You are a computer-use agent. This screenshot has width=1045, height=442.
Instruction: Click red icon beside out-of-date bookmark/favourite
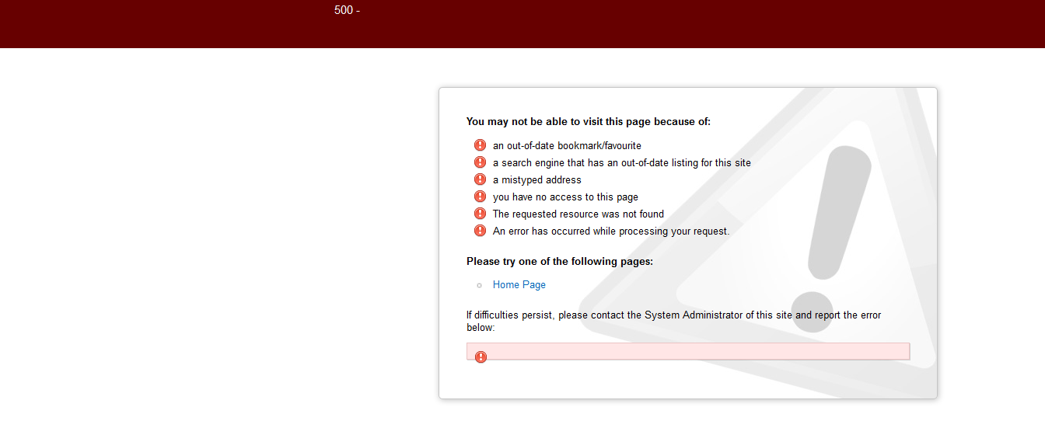tap(480, 145)
